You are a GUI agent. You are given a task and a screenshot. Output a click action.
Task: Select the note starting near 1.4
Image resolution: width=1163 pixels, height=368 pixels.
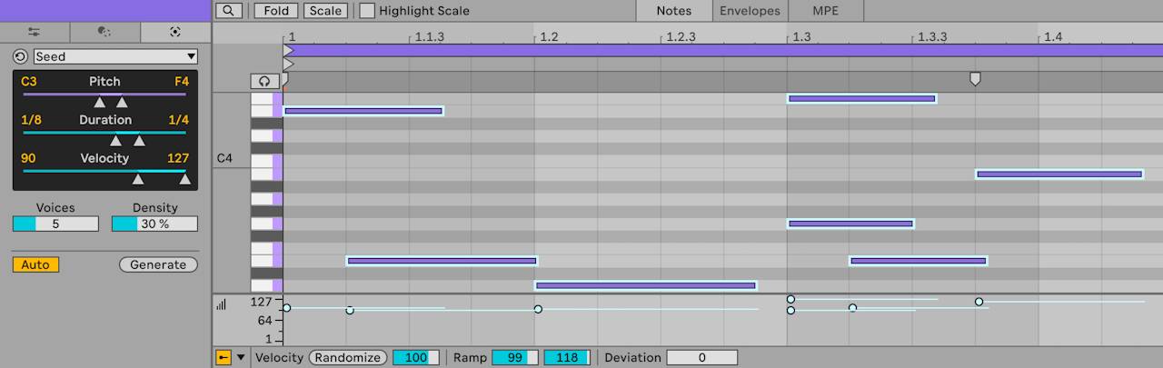[x=1059, y=174]
